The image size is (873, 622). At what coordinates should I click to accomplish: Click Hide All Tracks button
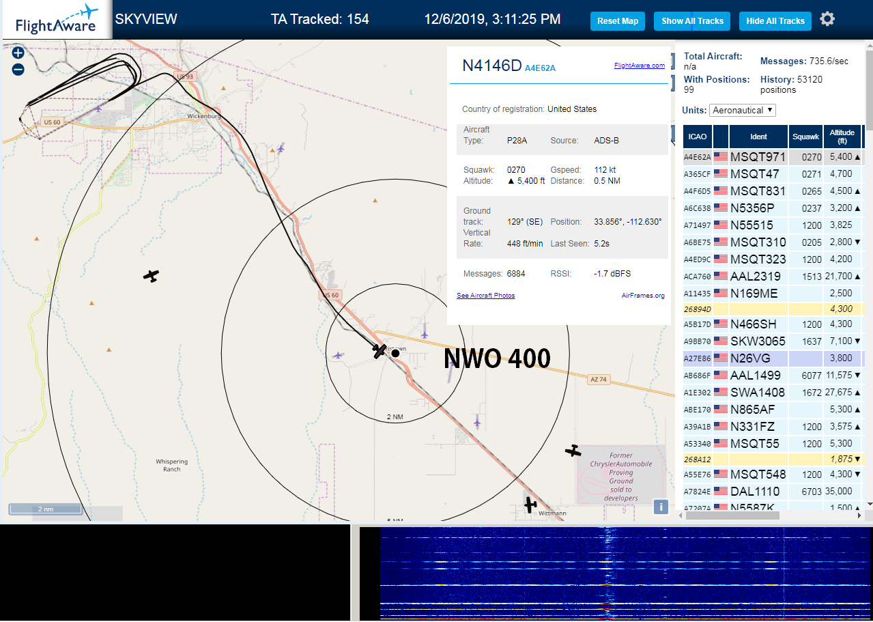coord(775,21)
